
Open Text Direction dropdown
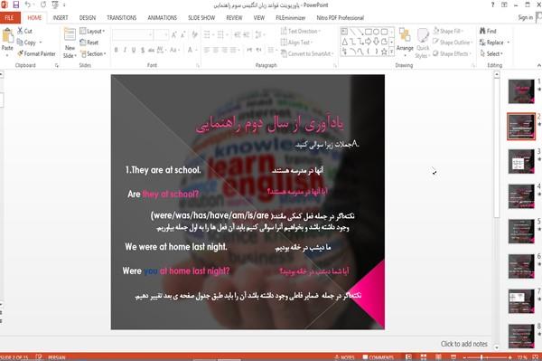point(301,31)
